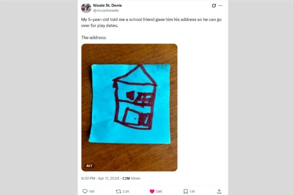Click the share upload icon
The height and width of the screenshot is (195, 293).
click(219, 191)
